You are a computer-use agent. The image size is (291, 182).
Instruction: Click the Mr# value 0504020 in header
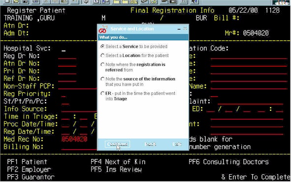(x=256, y=33)
